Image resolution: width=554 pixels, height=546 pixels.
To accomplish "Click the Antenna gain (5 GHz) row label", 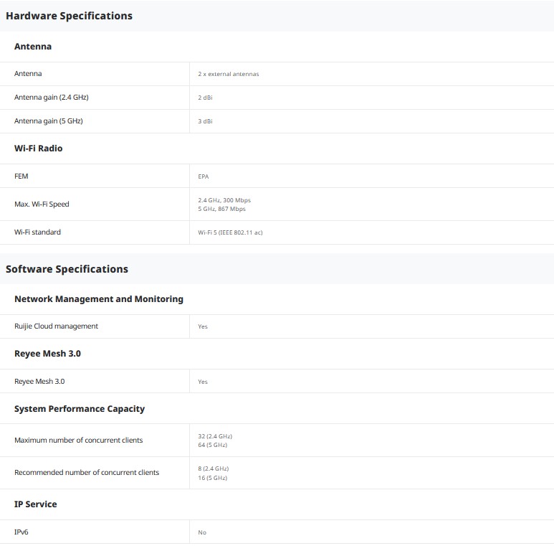I will [49, 121].
